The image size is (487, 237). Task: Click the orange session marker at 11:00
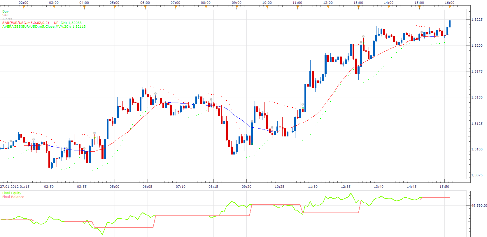[x=297, y=7]
